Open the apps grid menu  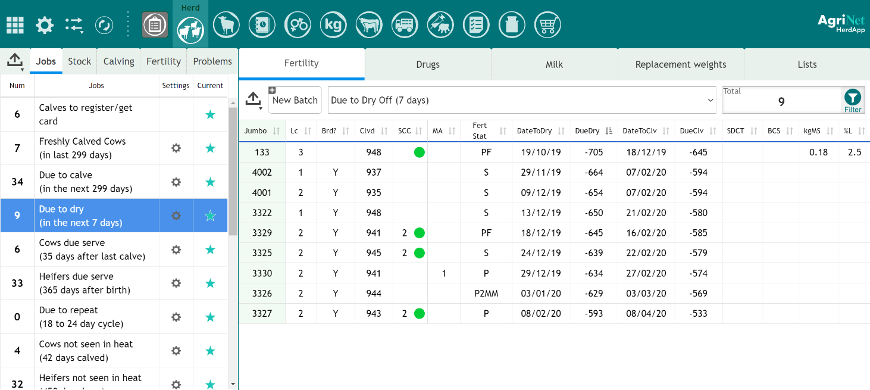point(15,25)
